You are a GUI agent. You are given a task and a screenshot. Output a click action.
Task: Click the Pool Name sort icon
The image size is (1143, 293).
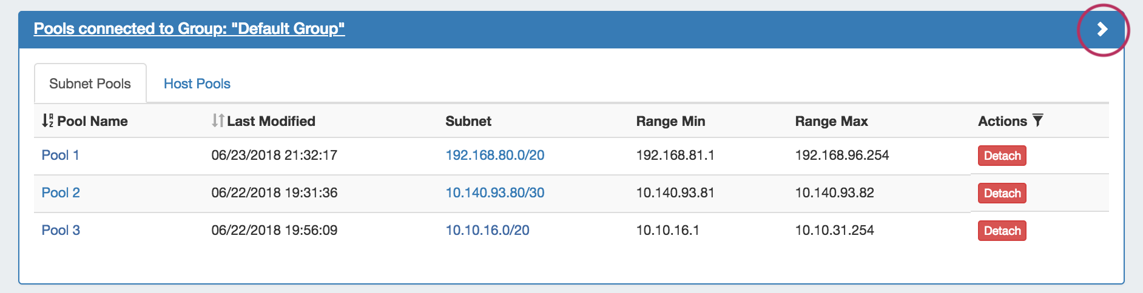pos(47,120)
